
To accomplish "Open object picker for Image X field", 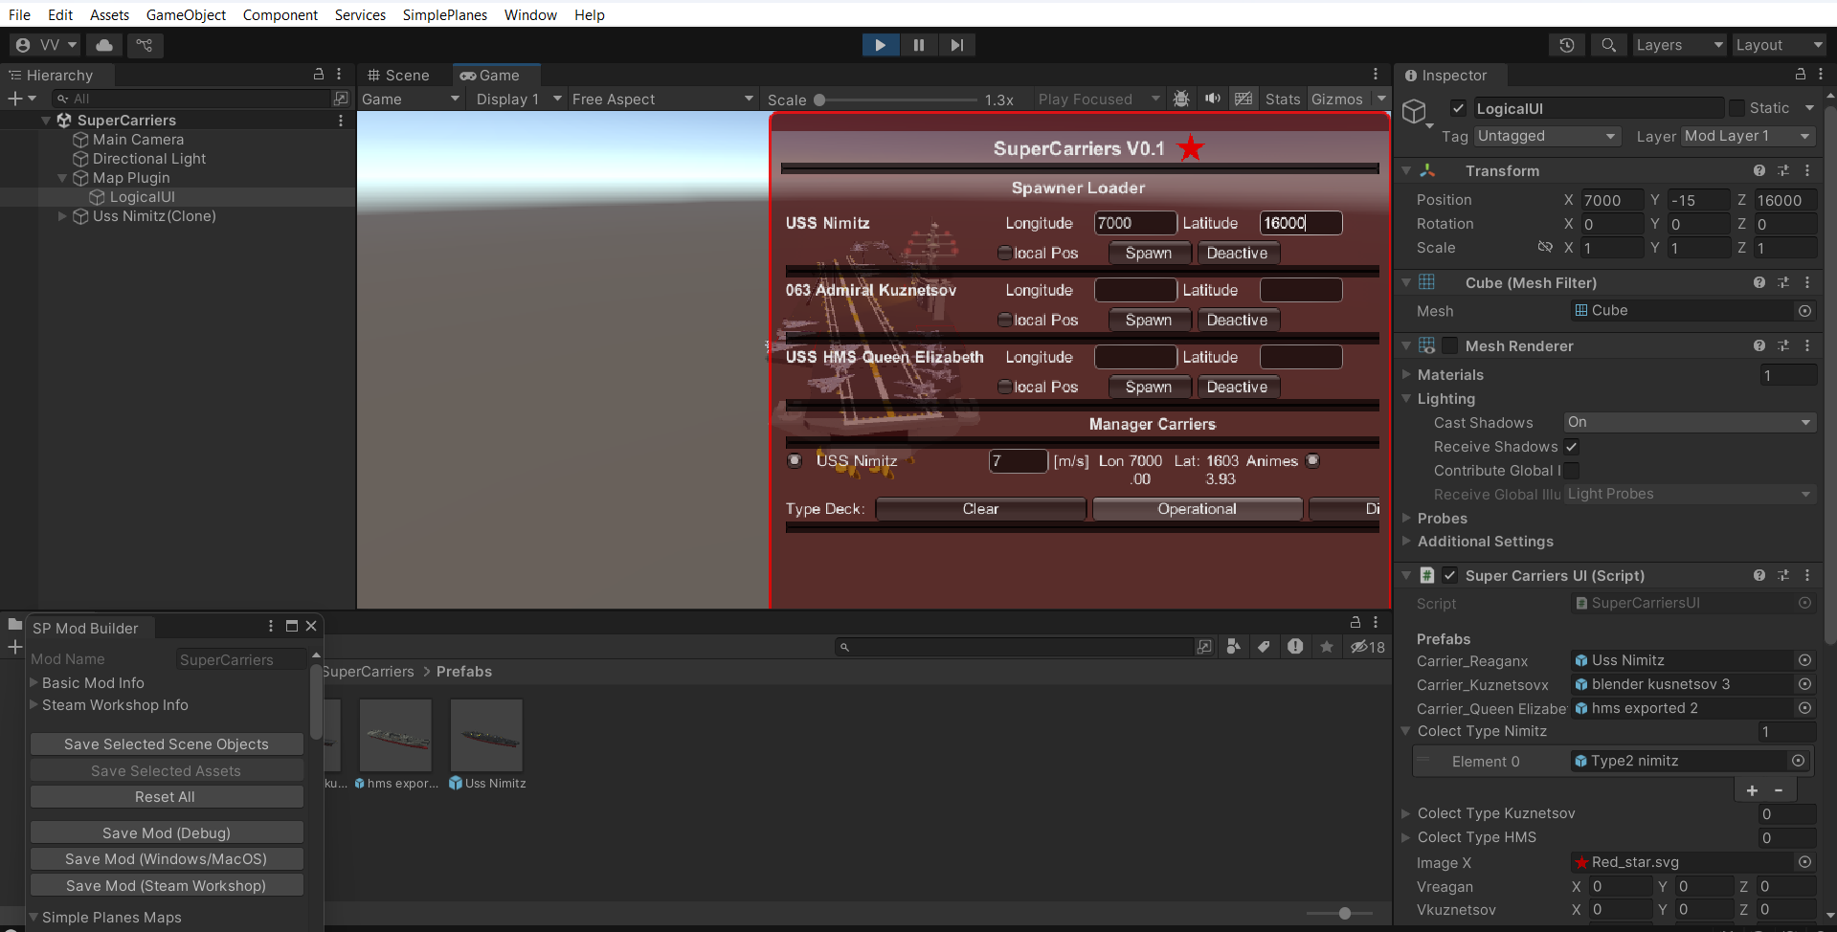I will 1804,862.
